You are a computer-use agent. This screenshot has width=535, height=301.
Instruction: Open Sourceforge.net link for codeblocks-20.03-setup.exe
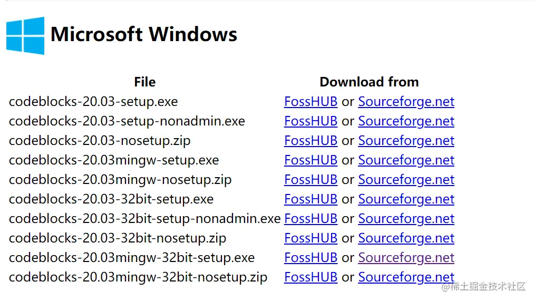(x=406, y=102)
